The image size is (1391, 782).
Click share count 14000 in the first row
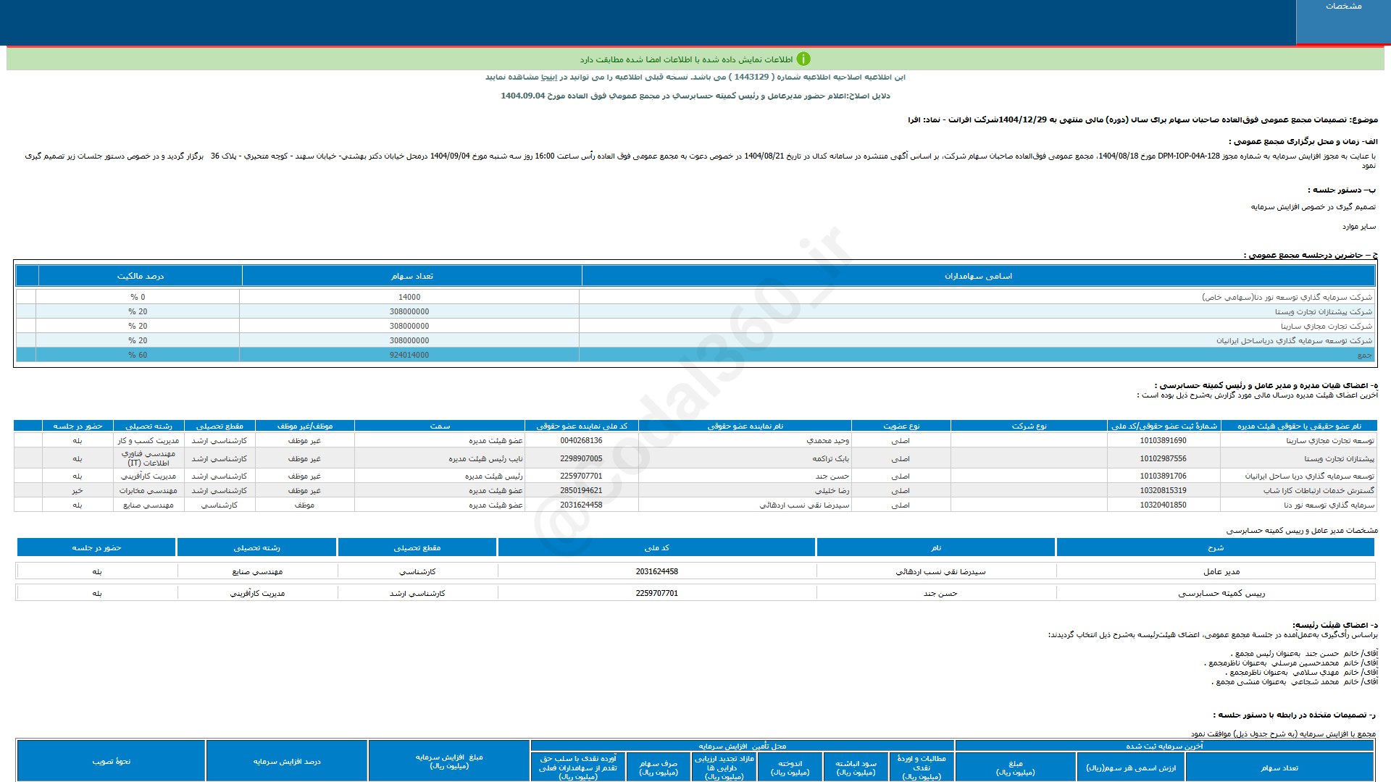point(409,297)
